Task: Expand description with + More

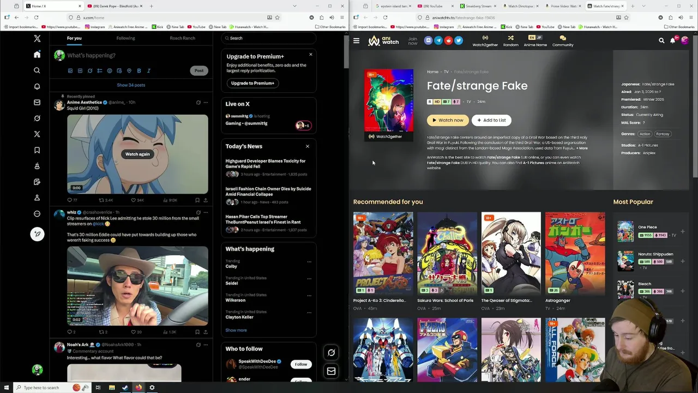Action: pos(582,148)
